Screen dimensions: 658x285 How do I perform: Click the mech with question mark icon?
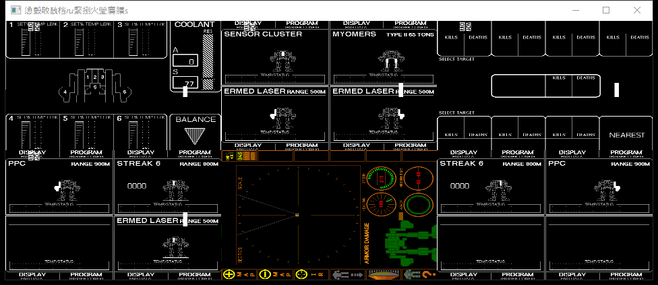coord(419,275)
